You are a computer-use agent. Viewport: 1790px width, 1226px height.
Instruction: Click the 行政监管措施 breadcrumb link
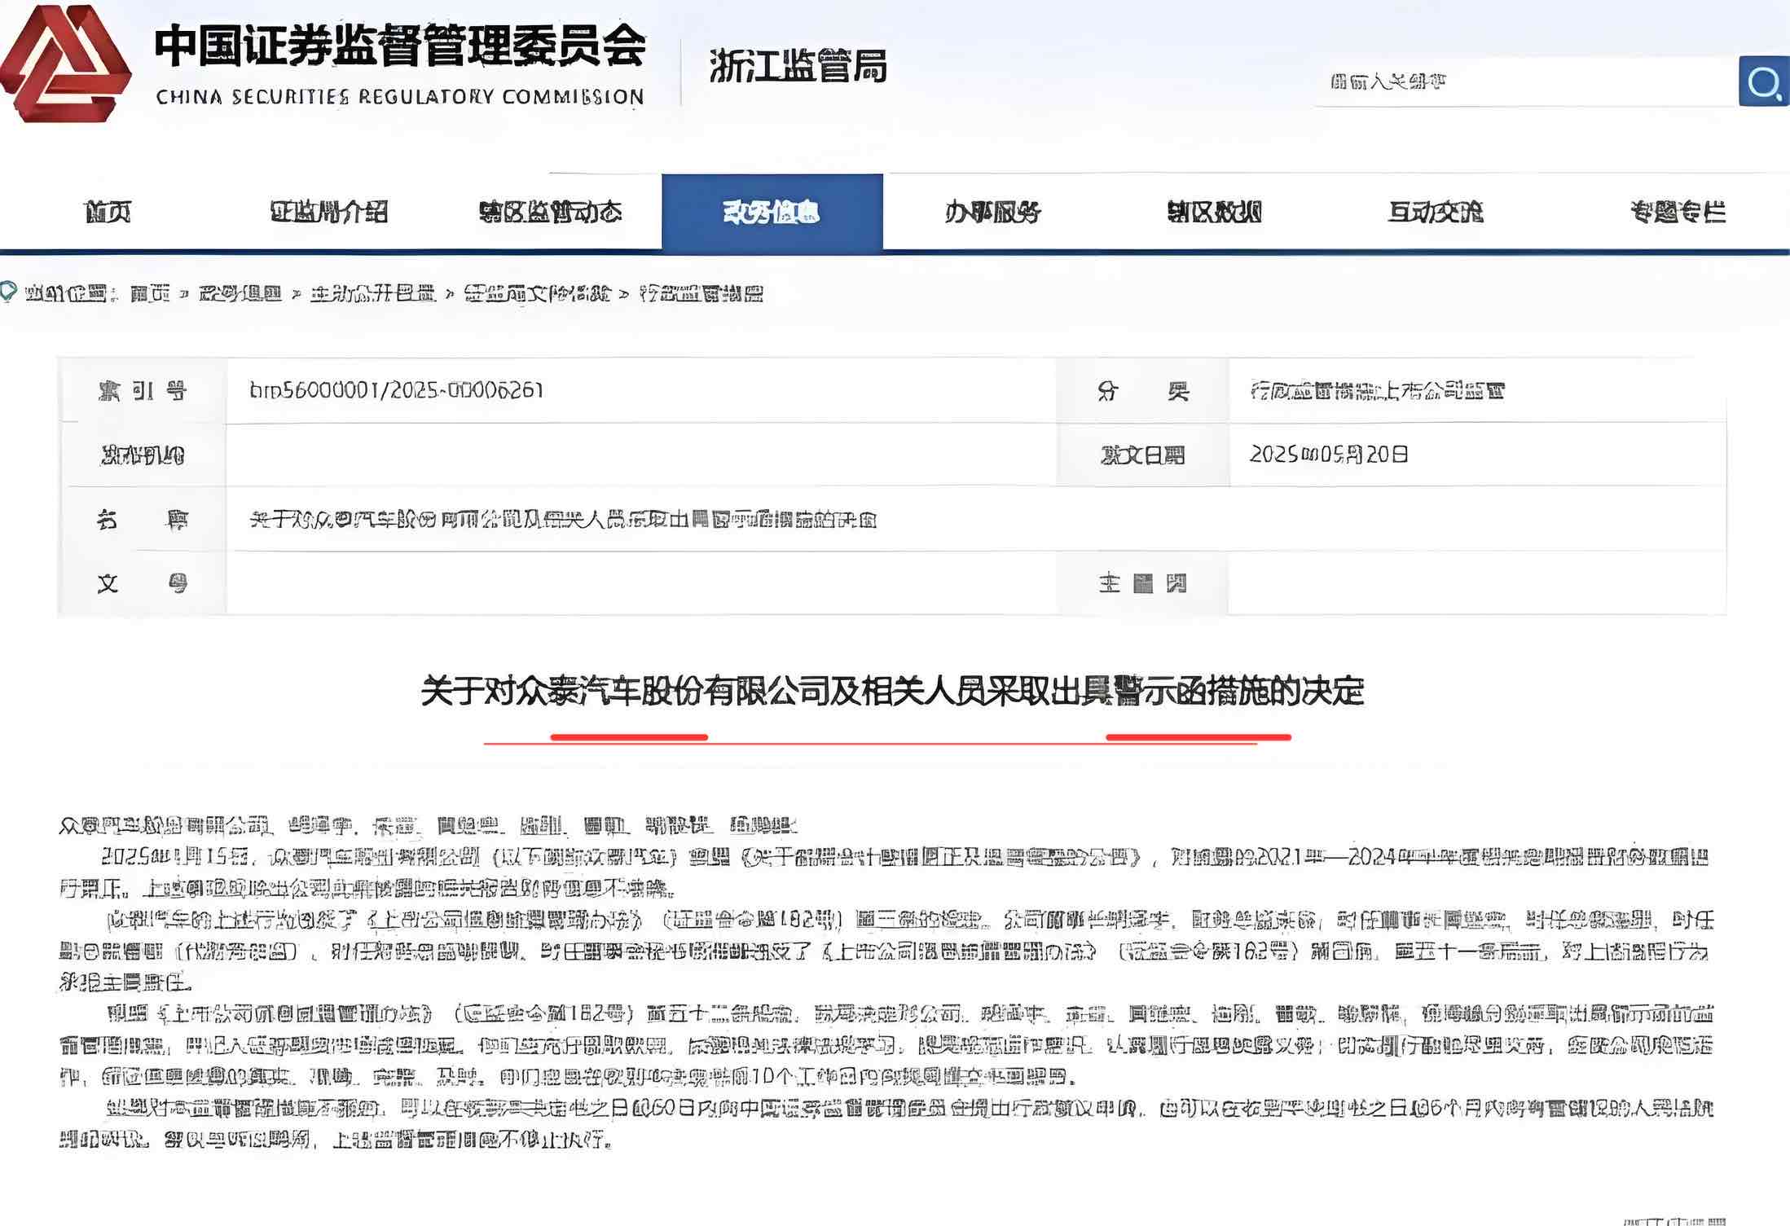pos(701,293)
